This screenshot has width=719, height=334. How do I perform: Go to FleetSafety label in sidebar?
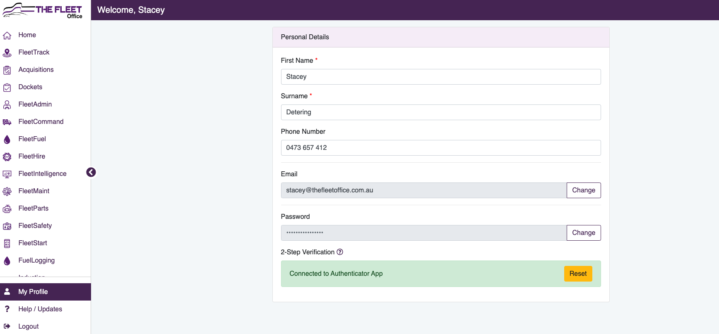click(x=35, y=226)
